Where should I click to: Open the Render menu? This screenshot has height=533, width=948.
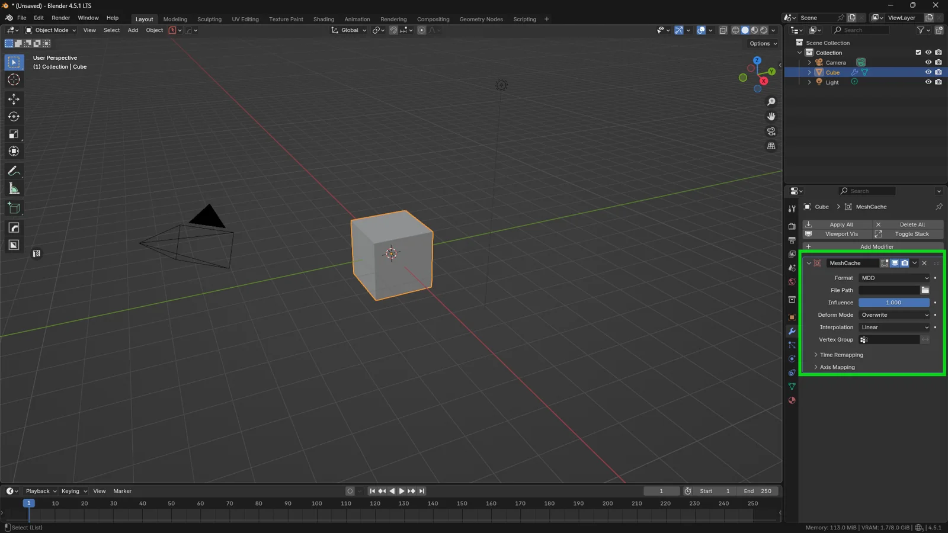(60, 18)
